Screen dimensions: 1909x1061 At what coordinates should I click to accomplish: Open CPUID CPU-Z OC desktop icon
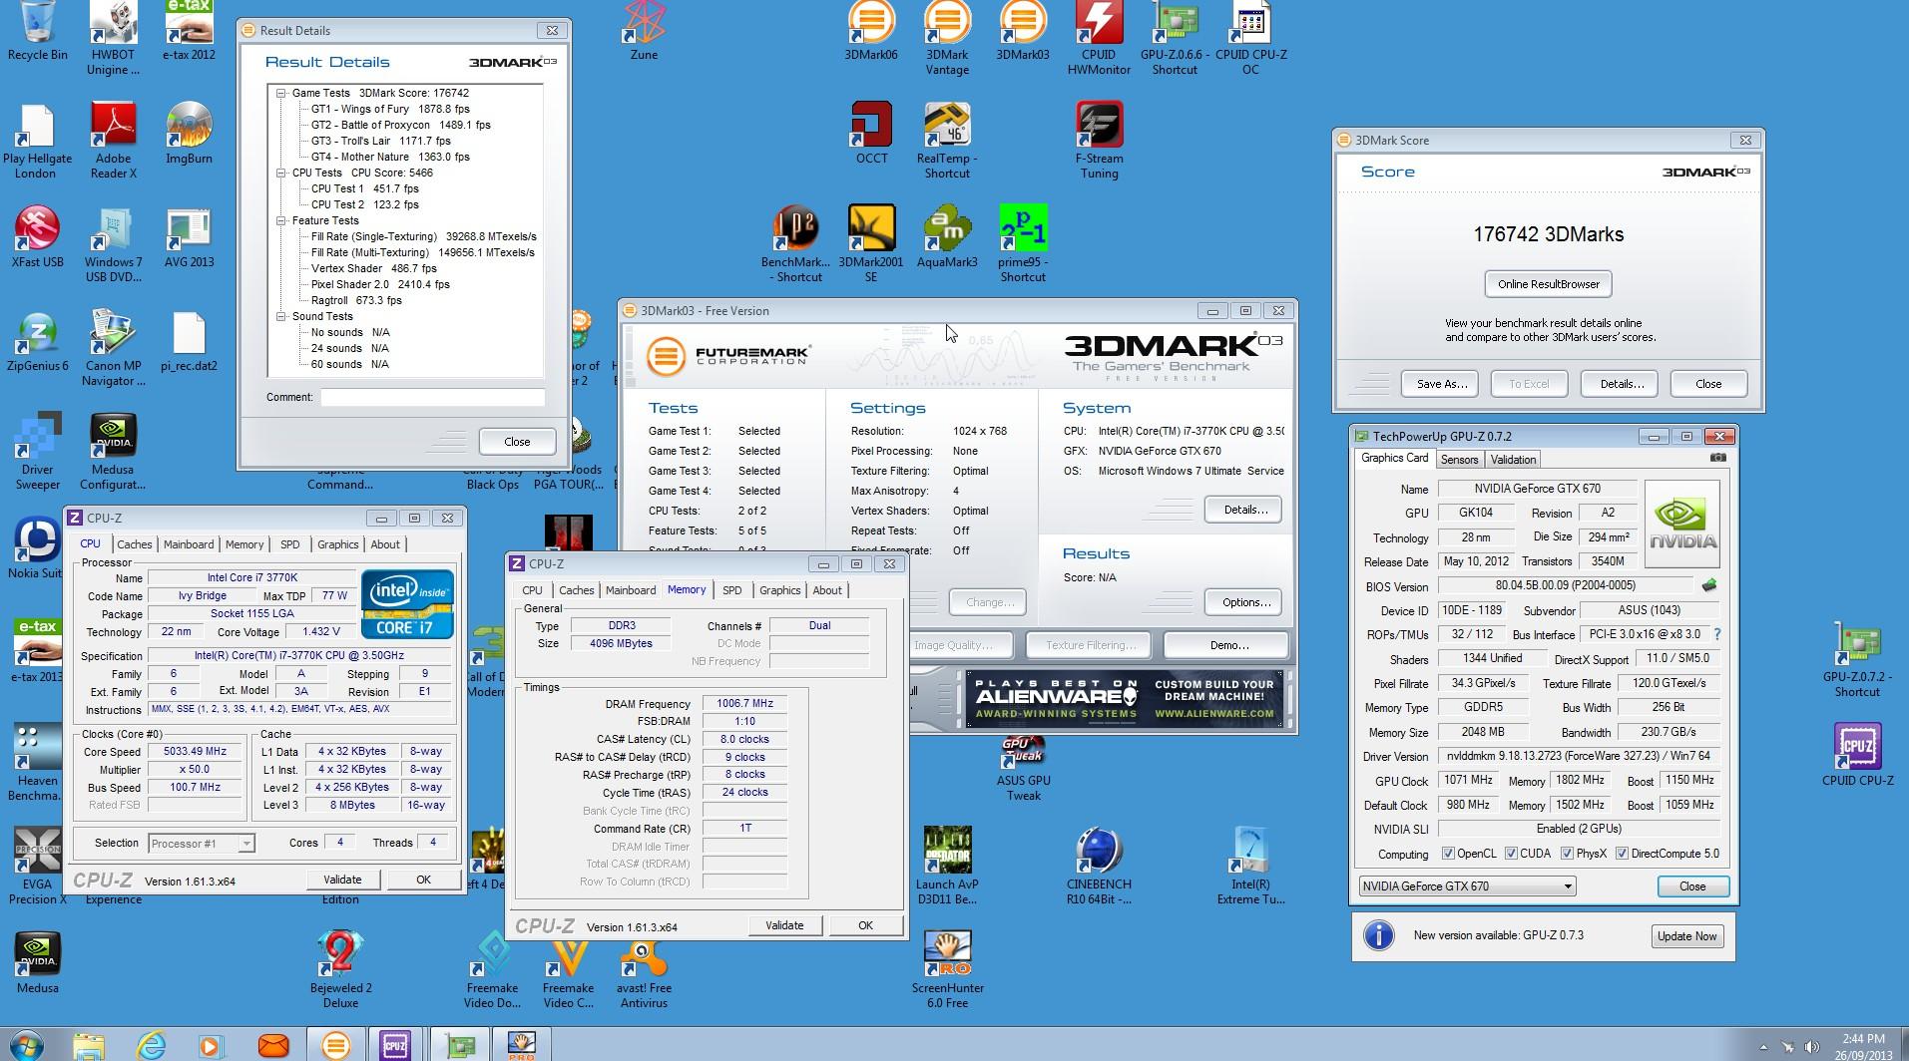coord(1250,38)
